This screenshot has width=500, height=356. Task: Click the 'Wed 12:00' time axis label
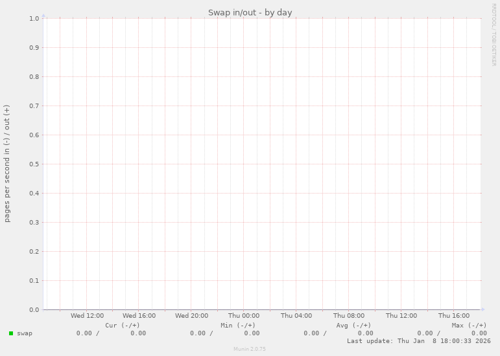(x=87, y=316)
